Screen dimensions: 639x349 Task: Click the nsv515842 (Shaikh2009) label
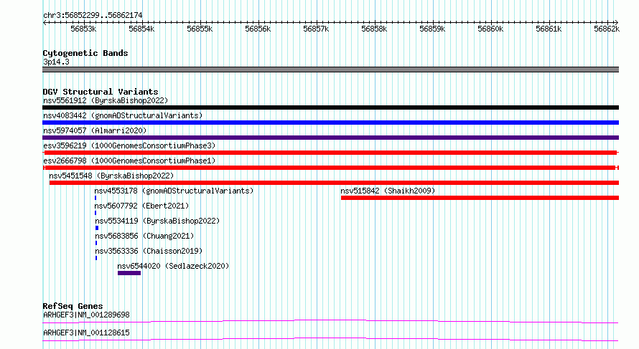pos(388,191)
